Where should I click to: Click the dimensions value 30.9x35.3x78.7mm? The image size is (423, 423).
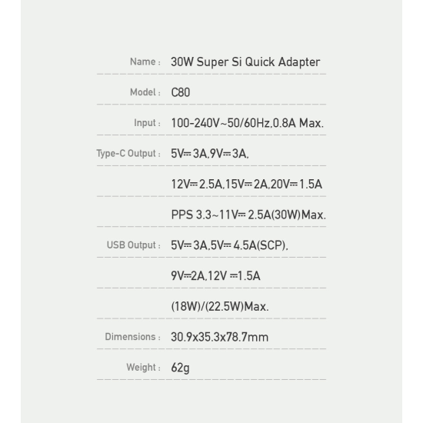pyautogui.click(x=220, y=337)
